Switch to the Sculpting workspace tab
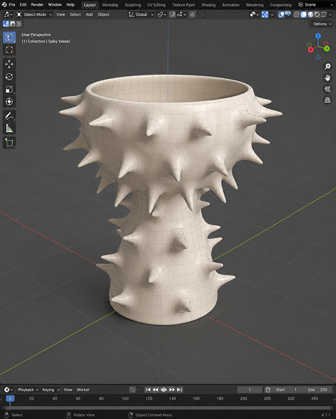 coord(133,5)
